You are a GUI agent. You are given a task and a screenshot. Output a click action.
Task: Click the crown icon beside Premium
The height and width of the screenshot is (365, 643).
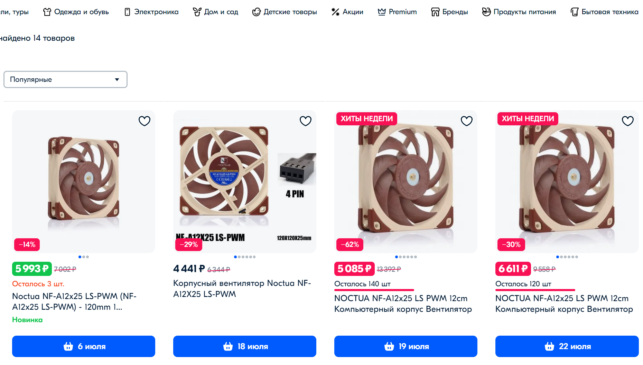pos(382,12)
